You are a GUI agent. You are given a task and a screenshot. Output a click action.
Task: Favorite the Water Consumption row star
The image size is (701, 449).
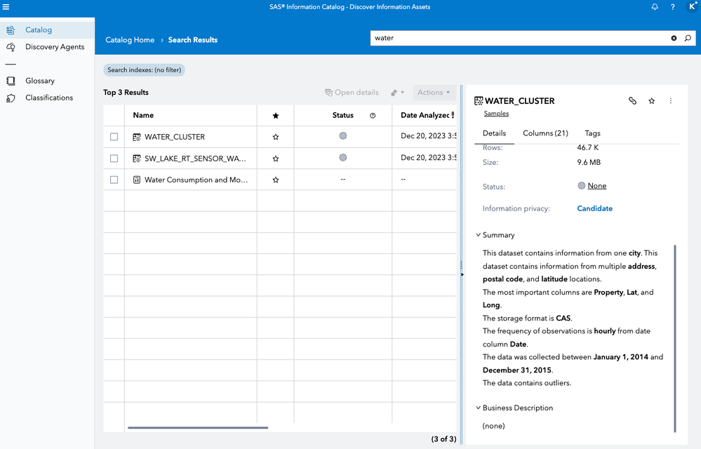coord(275,180)
